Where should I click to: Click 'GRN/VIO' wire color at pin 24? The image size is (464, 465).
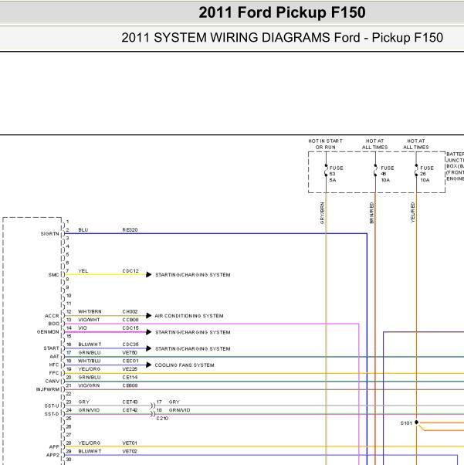(x=89, y=410)
